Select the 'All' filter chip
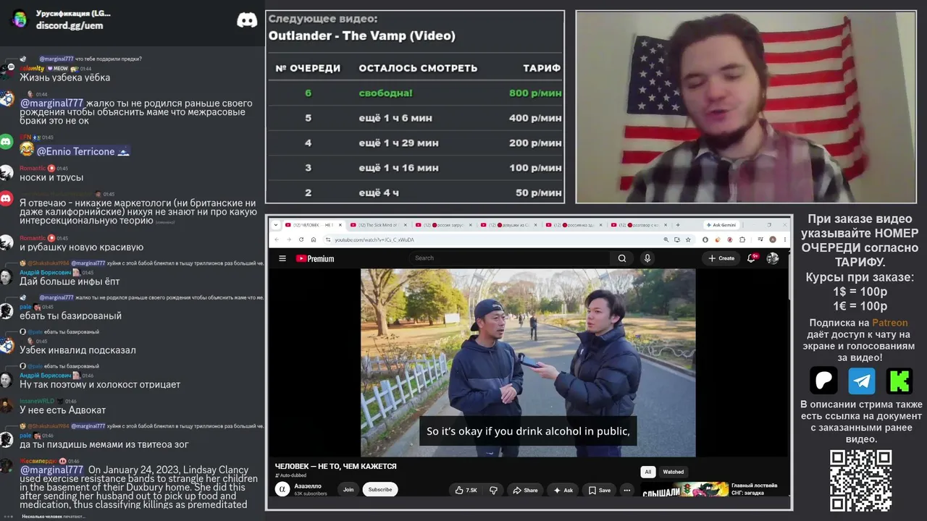The image size is (927, 521). [x=647, y=472]
